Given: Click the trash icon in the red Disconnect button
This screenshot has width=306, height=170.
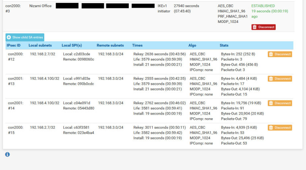Looking at the screenshot, I should pyautogui.click(x=255, y=27).
